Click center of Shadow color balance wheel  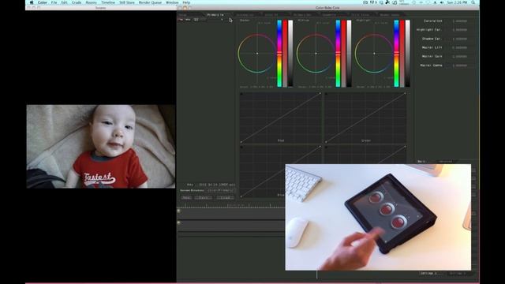pyautogui.click(x=257, y=53)
